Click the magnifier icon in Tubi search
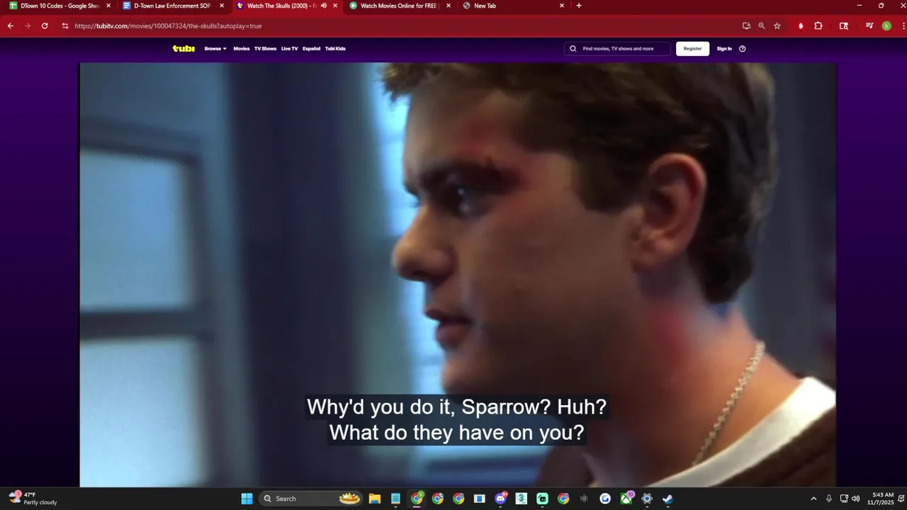This screenshot has height=510, width=907. (573, 49)
